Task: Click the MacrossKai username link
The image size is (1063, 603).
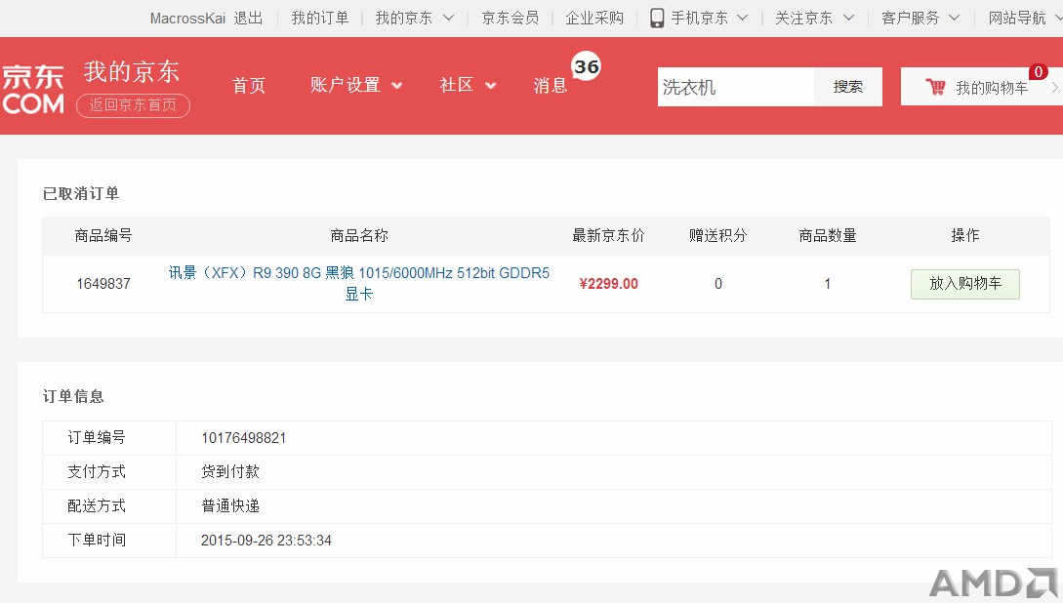Action: click(187, 19)
